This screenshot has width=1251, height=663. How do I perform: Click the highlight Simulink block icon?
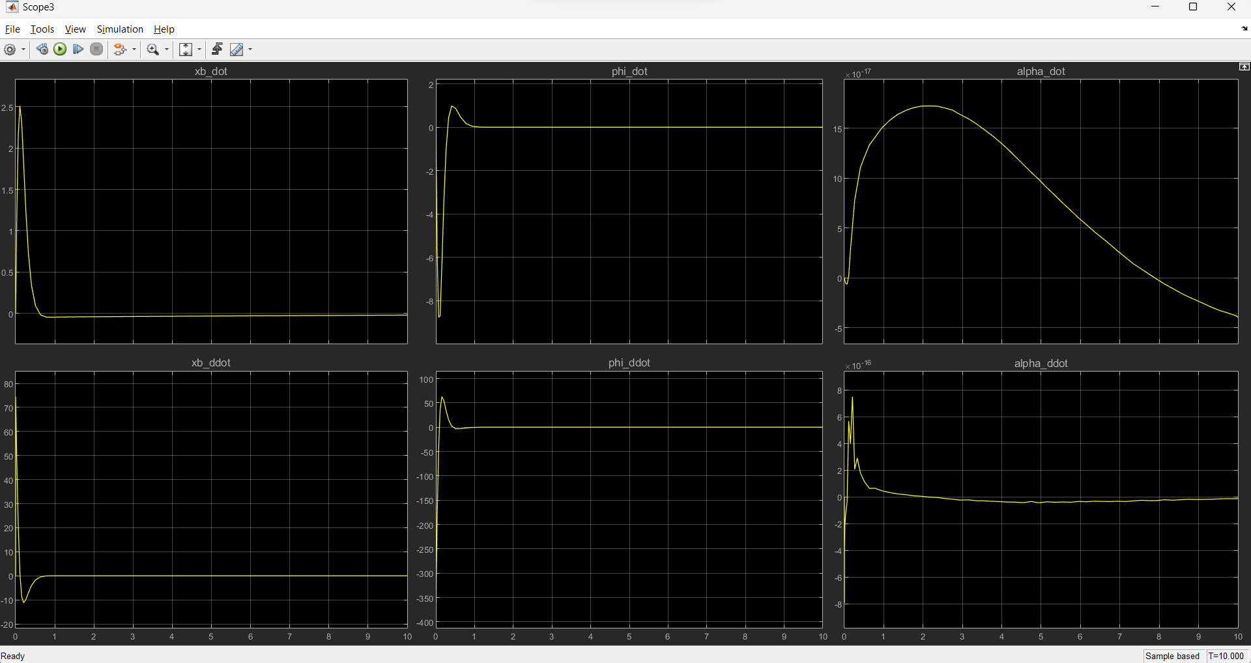[119, 50]
